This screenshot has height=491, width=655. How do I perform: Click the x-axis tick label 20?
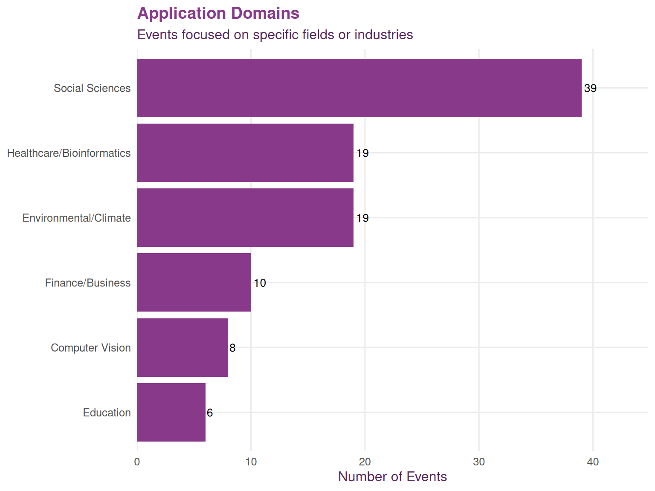365,462
